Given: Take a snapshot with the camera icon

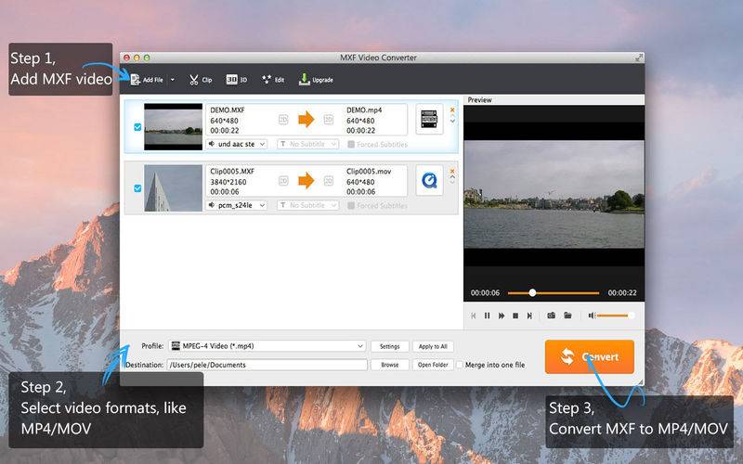Looking at the screenshot, I should pos(551,316).
